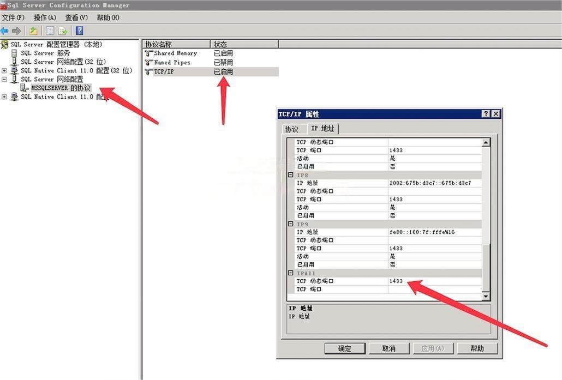Click the show/hide console tree toolbar icon
Viewport: 562px width, 380px height.
[x=50, y=31]
